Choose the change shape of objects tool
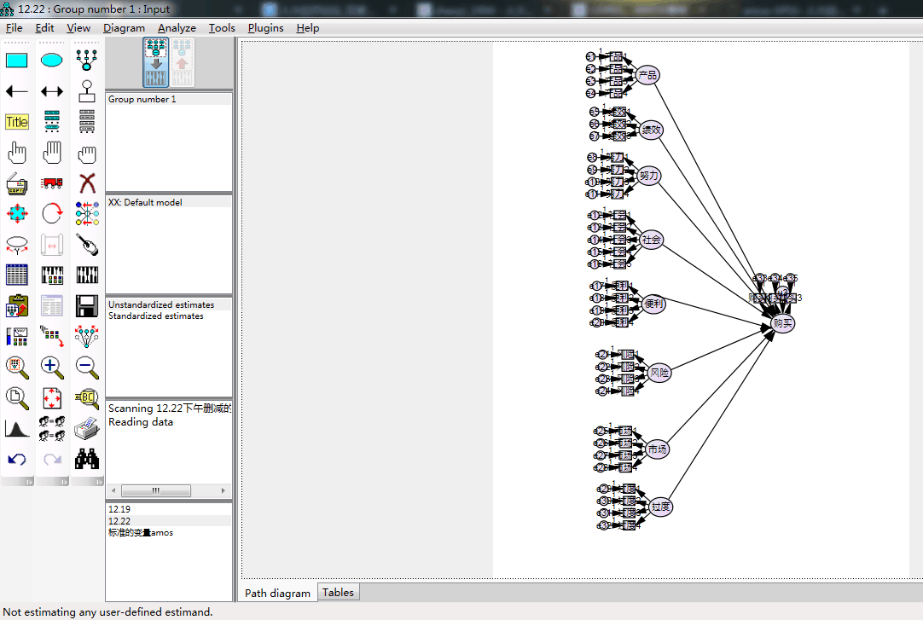 coord(16,213)
